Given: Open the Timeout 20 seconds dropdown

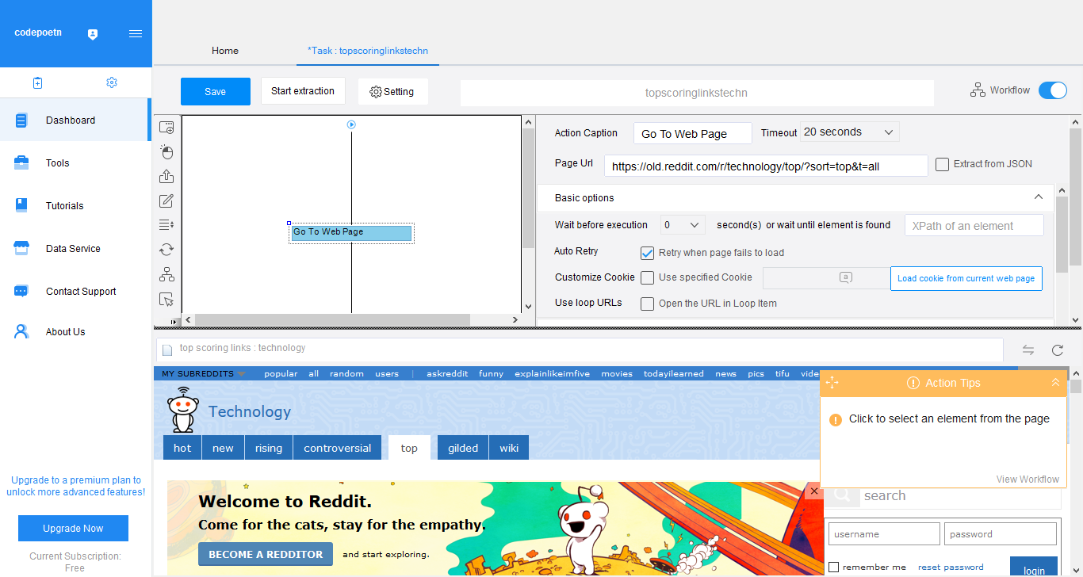Looking at the screenshot, I should point(849,132).
